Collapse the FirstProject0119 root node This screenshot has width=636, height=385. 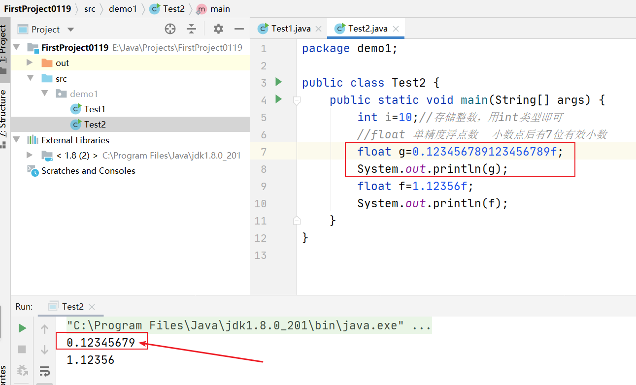click(17, 47)
